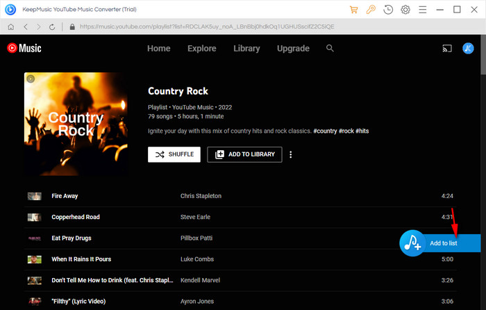Open the settings gear icon
Image resolution: width=486 pixels, height=310 pixels.
tap(405, 10)
